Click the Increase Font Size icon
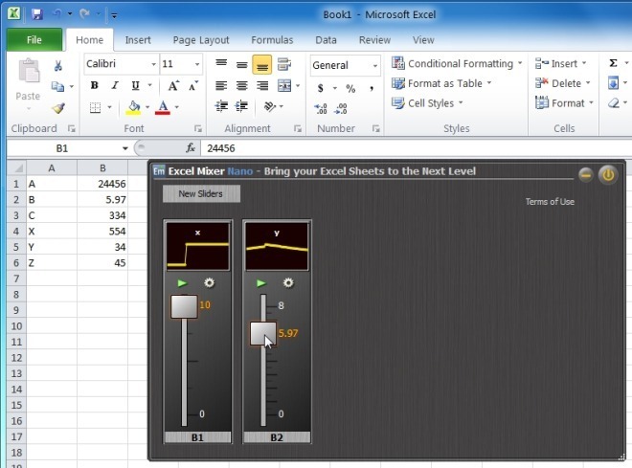The width and height of the screenshot is (632, 468). (173, 86)
